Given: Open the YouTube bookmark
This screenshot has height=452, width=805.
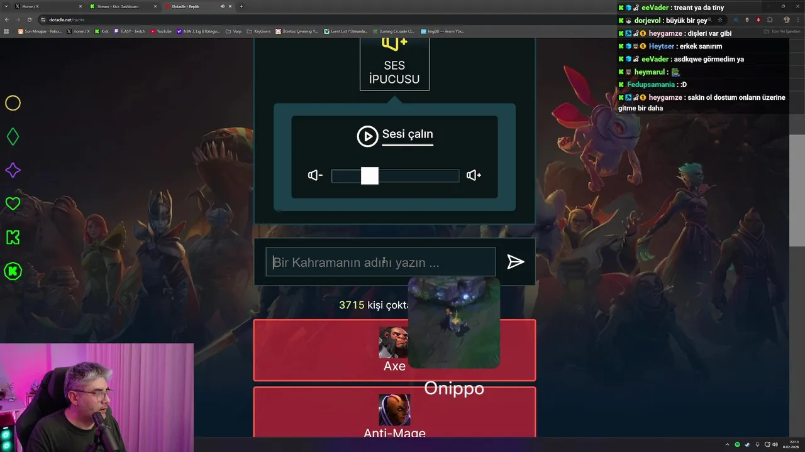Looking at the screenshot, I should click(x=161, y=31).
